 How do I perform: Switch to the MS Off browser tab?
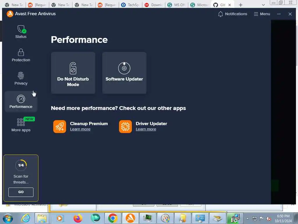pos(177,5)
